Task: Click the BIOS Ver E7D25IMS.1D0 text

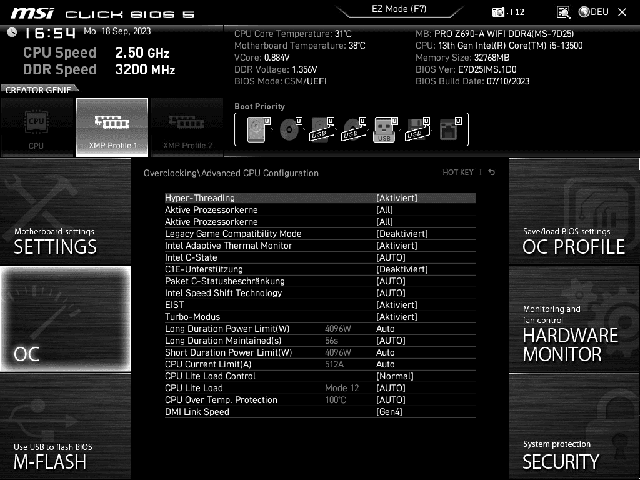Action: pyautogui.click(x=466, y=69)
